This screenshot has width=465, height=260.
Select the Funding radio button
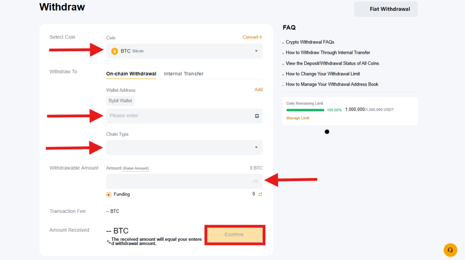(x=109, y=194)
